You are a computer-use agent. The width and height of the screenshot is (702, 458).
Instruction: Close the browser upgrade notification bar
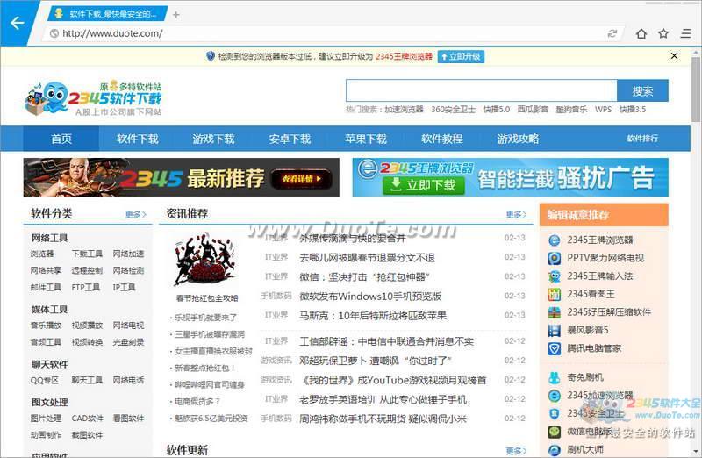[674, 56]
